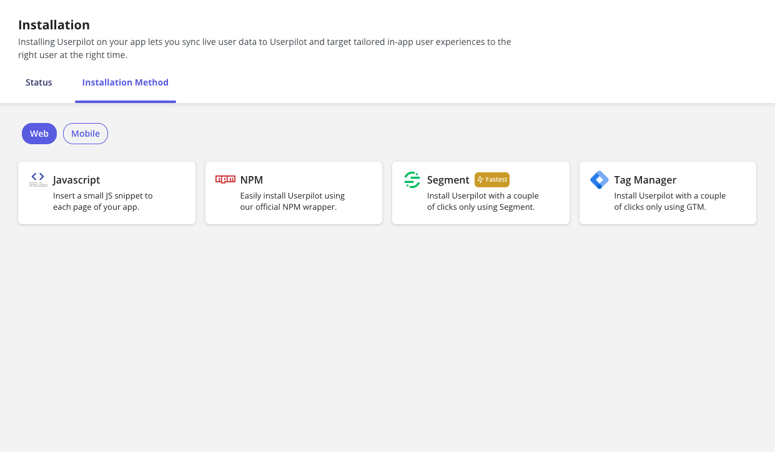Click the NPM card title
Image resolution: width=775 pixels, height=452 pixels.
252,180
